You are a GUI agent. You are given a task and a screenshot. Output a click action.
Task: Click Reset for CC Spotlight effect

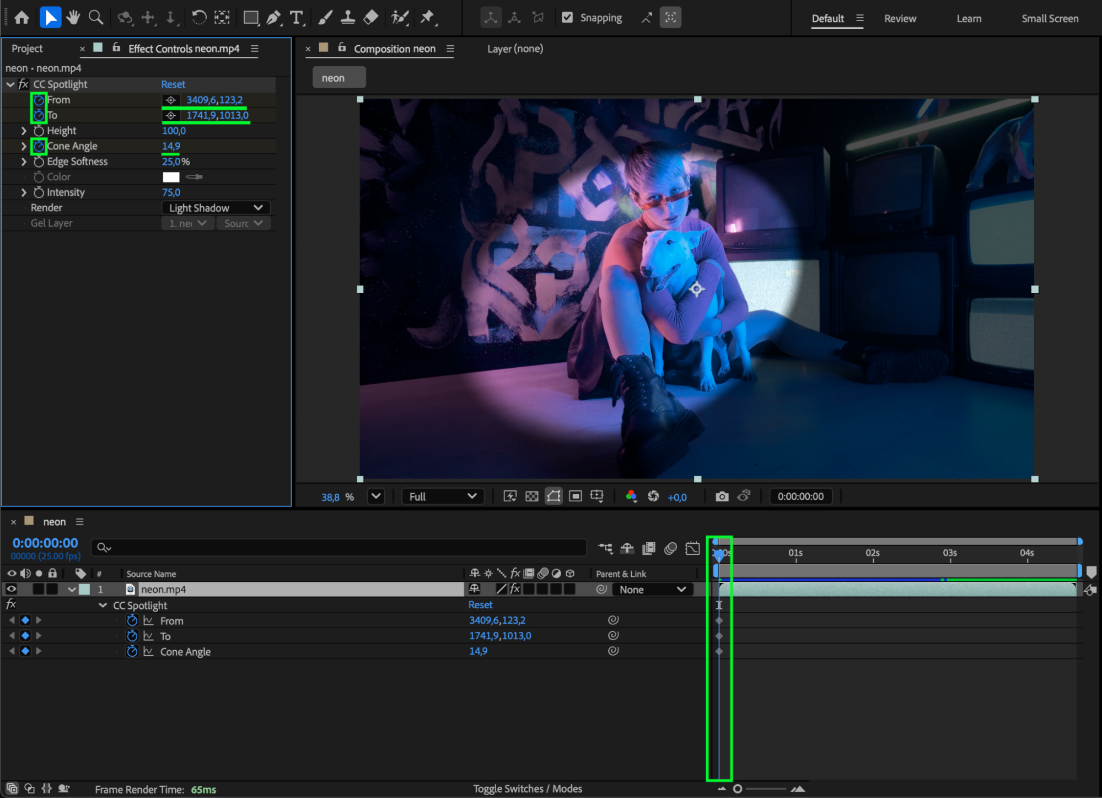(173, 84)
